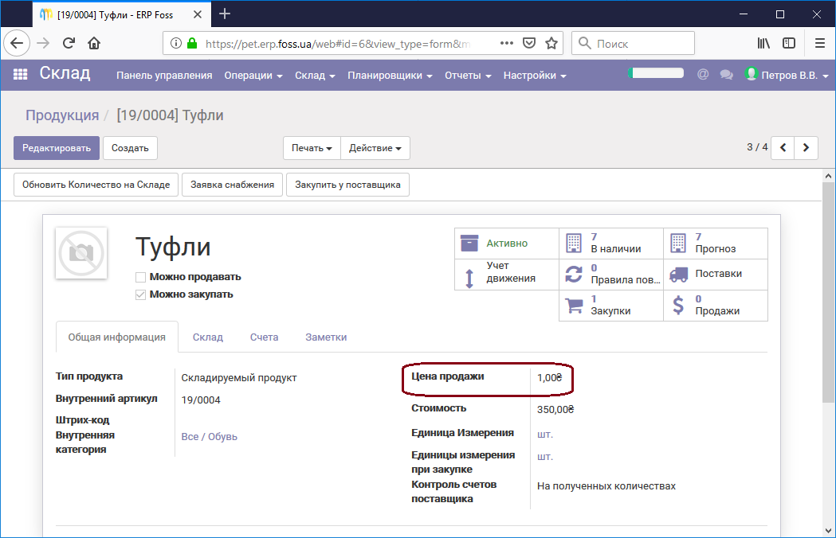Switch to the Общая информация tab
The height and width of the screenshot is (538, 836).
tap(117, 337)
